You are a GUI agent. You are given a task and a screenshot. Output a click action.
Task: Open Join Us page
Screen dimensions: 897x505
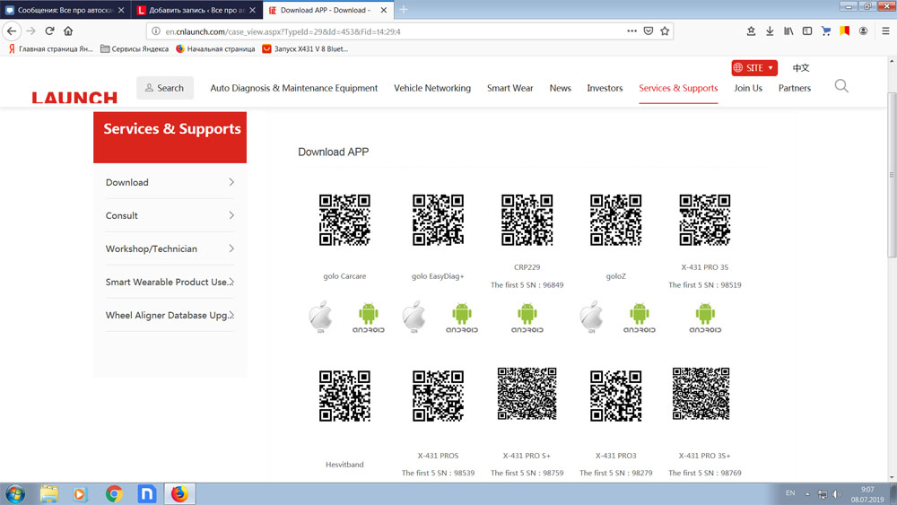(748, 88)
